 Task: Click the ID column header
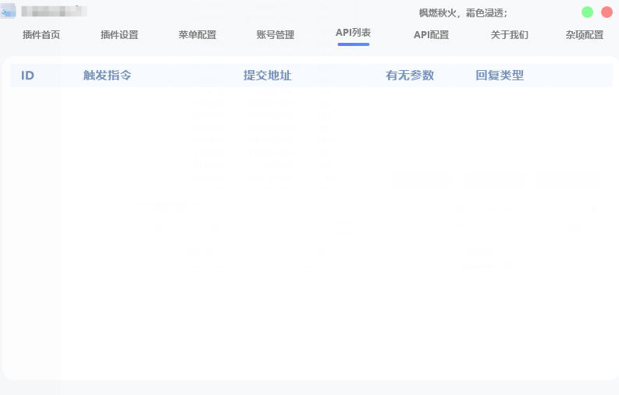coord(27,76)
